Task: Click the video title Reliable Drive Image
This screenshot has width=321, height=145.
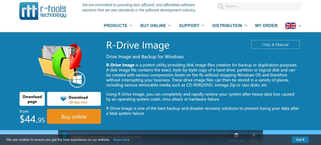Action: click(x=106, y=137)
